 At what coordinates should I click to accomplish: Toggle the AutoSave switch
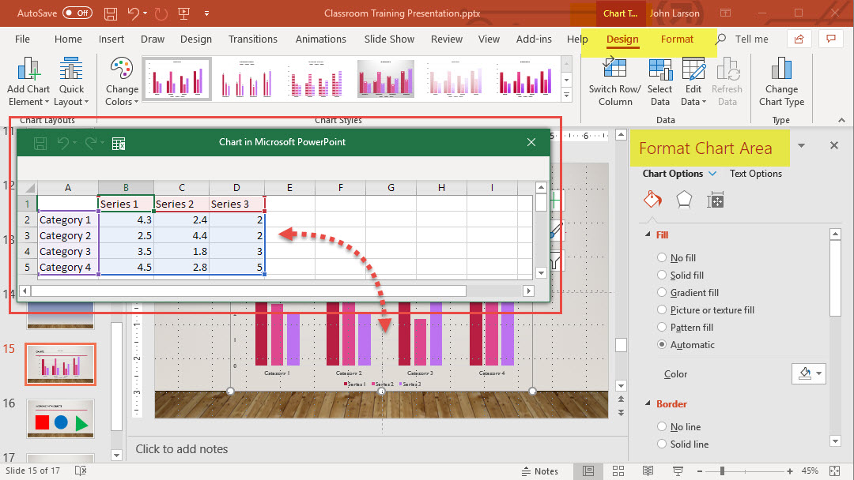77,13
